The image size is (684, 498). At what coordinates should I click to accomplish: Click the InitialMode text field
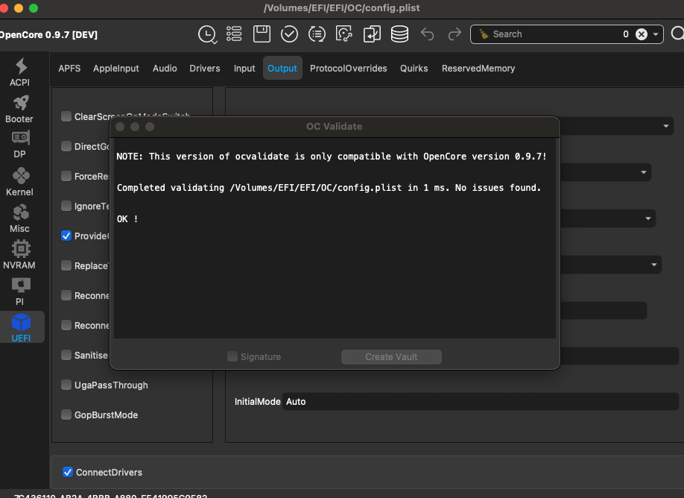pos(480,402)
